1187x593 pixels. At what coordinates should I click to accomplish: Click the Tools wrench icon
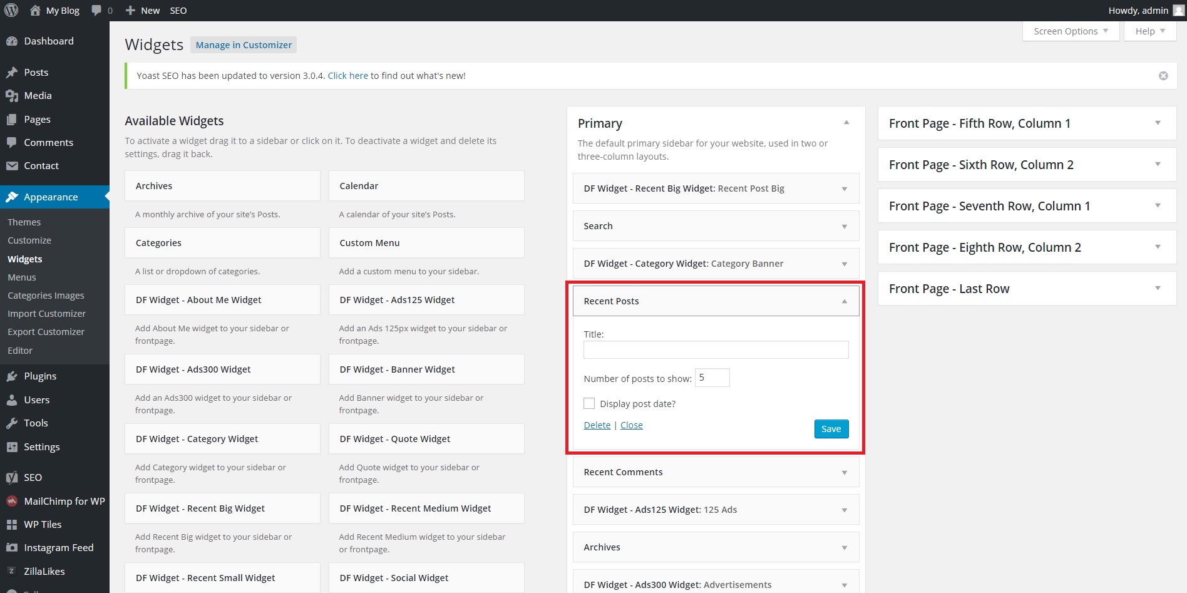tap(12, 423)
